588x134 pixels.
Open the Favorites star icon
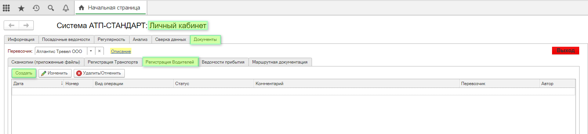[x=21, y=8]
